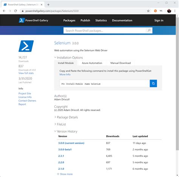This screenshot has height=177, width=179.
Task: Click the Adam Driscoll author name
Action: coord(62,99)
